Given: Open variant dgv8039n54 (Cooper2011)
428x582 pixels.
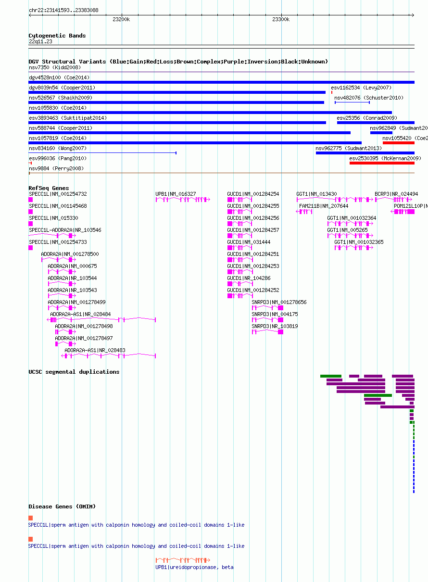Looking at the screenshot, I should click(x=62, y=88).
